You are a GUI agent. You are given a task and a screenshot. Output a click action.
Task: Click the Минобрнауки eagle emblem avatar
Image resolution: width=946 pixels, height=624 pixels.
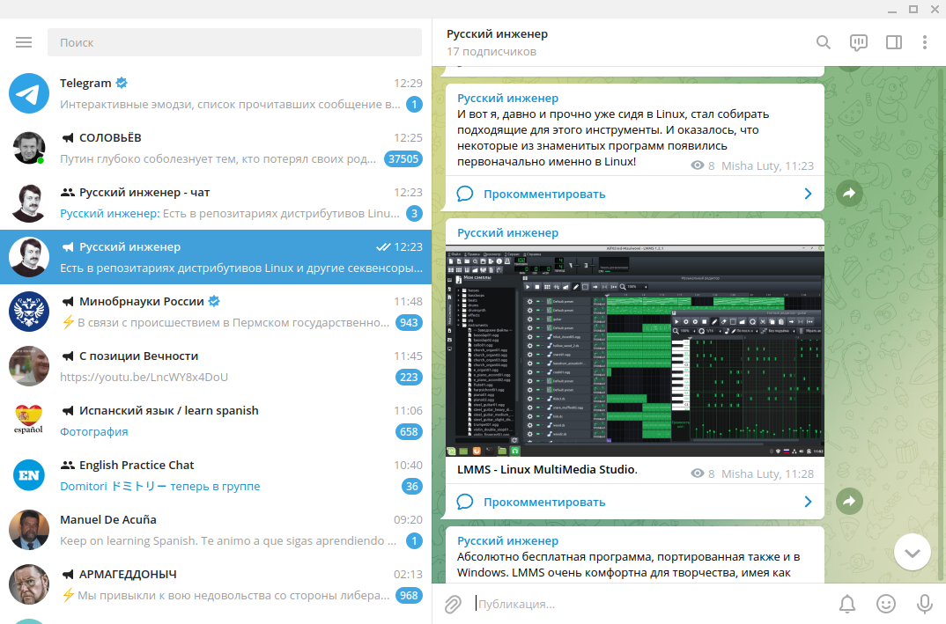click(x=29, y=312)
